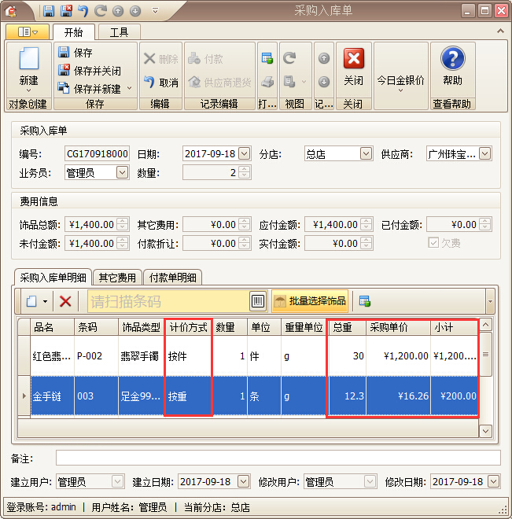The height and width of the screenshot is (519, 512).
Task: Click the 保存并关闭 save and close icon
Action: pos(64,71)
